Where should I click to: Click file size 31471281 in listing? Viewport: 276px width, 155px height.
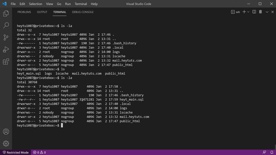pyautogui.click(x=87, y=99)
